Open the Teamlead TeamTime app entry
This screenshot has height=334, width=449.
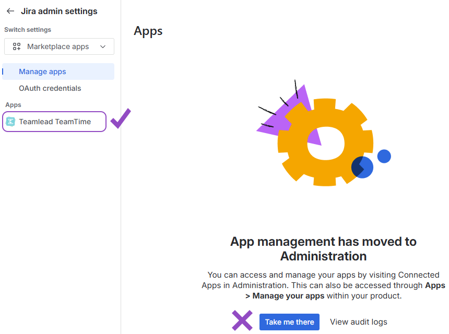[x=55, y=122]
